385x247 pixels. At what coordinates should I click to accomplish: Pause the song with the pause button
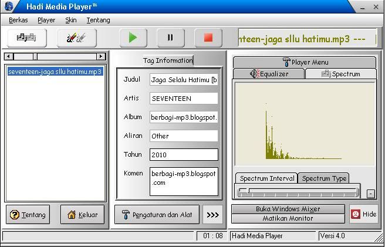pos(171,38)
